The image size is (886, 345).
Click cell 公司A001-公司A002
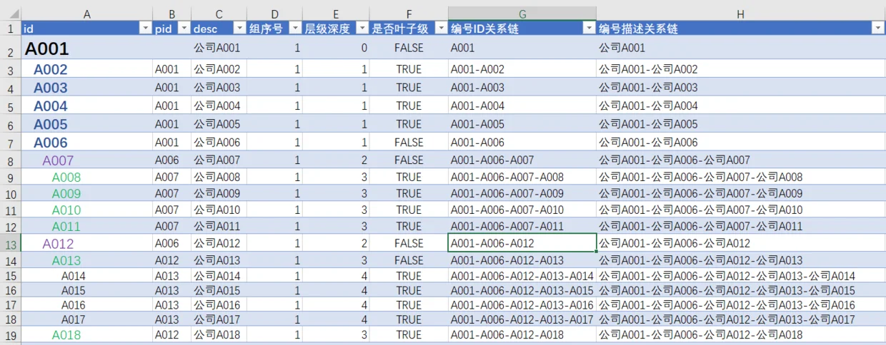pos(741,70)
